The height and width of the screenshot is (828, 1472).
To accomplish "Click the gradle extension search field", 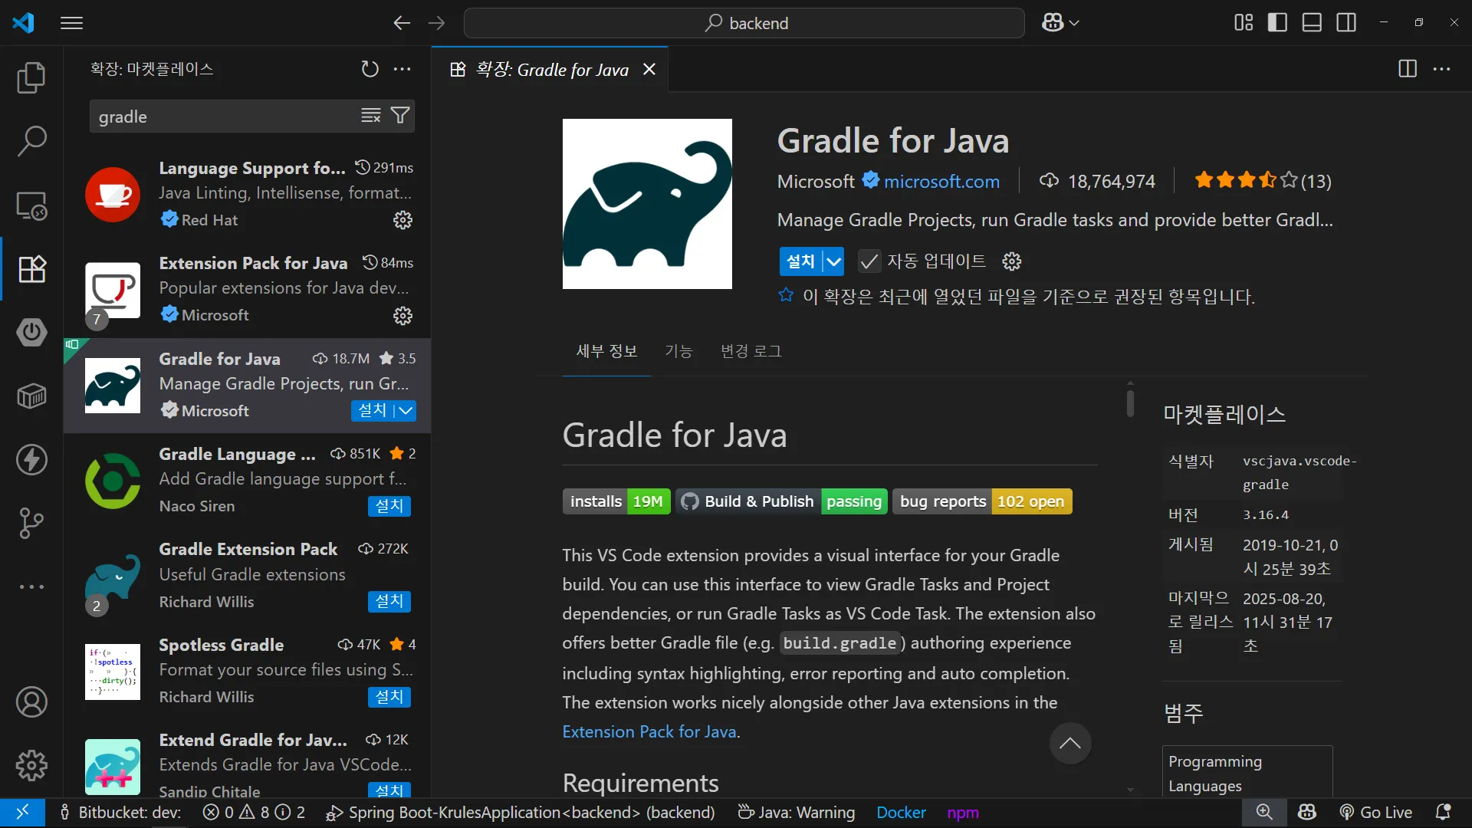I will pyautogui.click(x=222, y=117).
